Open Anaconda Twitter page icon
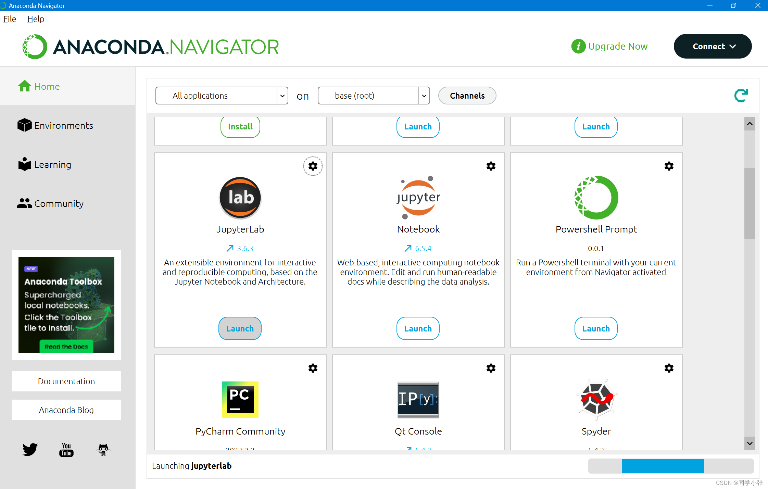This screenshot has height=489, width=768. 30,449
